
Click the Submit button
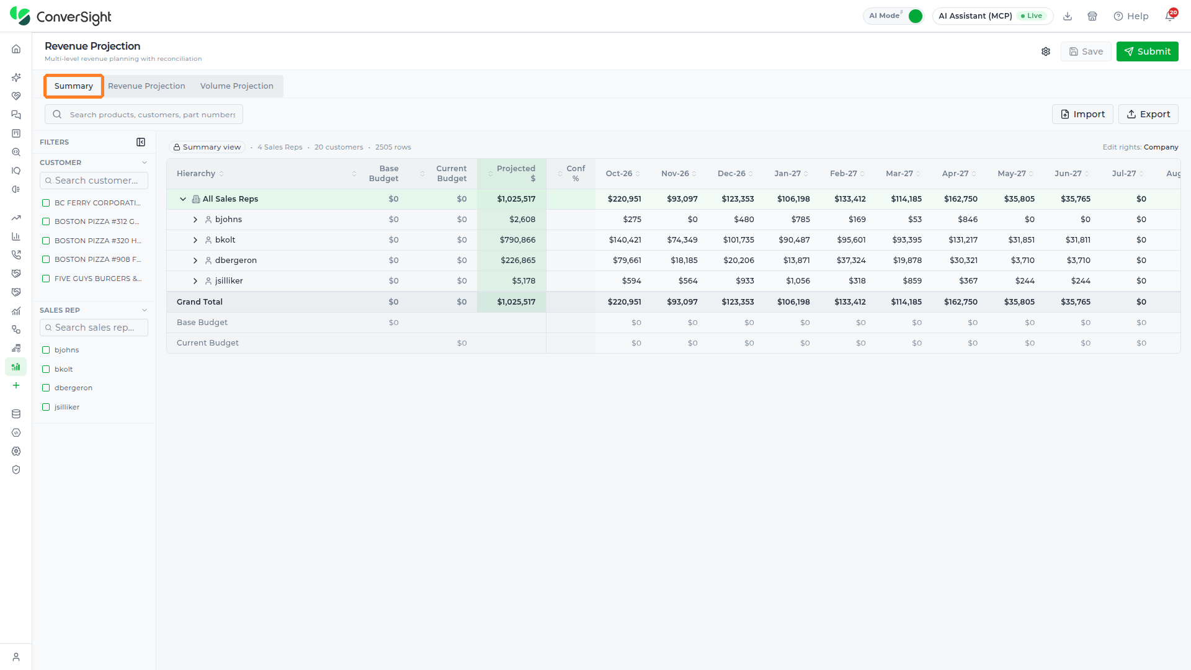tap(1147, 51)
